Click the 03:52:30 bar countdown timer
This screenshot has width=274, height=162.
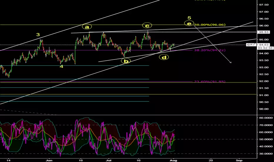pos(265,48)
